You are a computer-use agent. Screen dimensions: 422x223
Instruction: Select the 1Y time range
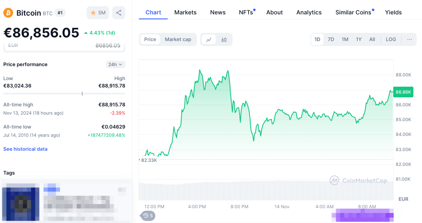[x=359, y=39]
